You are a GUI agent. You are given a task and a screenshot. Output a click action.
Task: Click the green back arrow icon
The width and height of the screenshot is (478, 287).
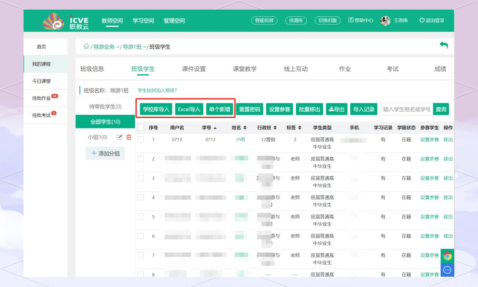[444, 45]
